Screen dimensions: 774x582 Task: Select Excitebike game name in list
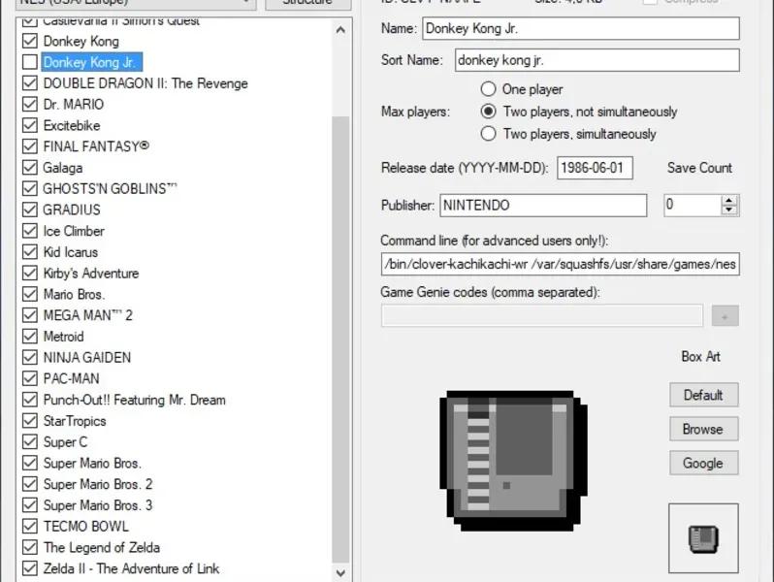[x=72, y=125]
